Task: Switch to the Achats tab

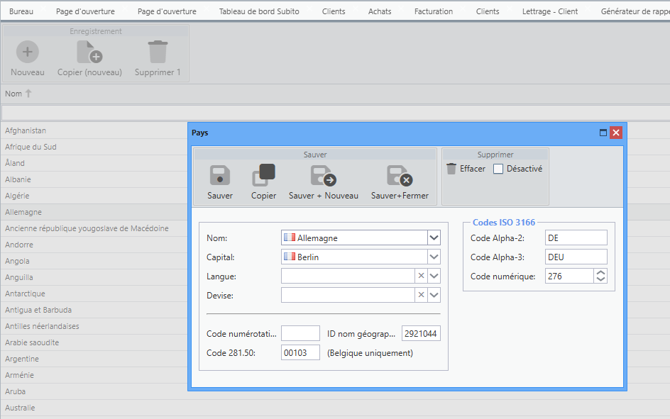Action: pos(380,11)
